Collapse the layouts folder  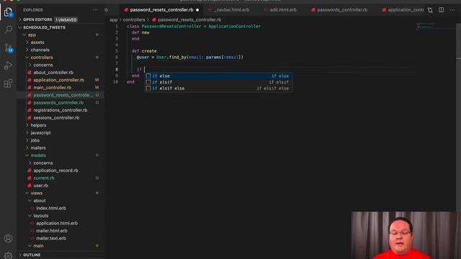pos(30,216)
